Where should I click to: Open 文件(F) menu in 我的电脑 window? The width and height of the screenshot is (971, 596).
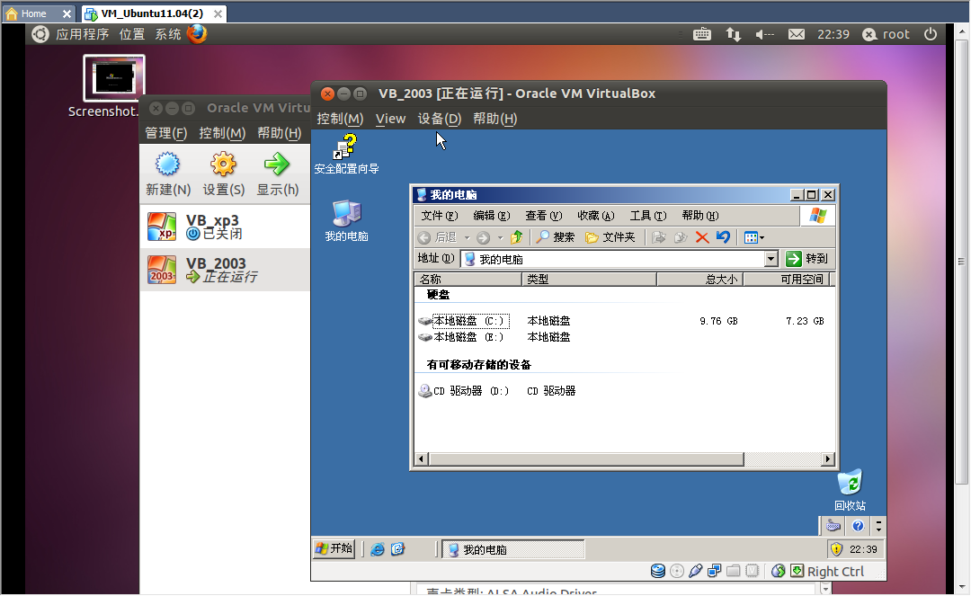tap(439, 216)
